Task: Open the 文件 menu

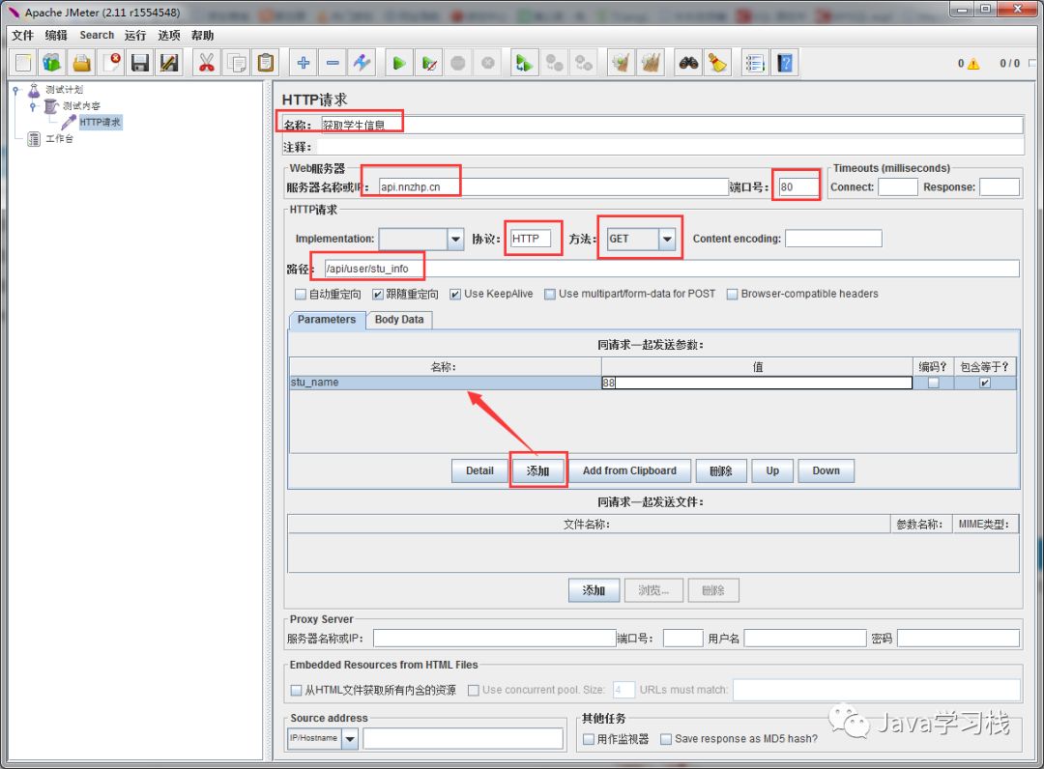Action: tap(22, 35)
